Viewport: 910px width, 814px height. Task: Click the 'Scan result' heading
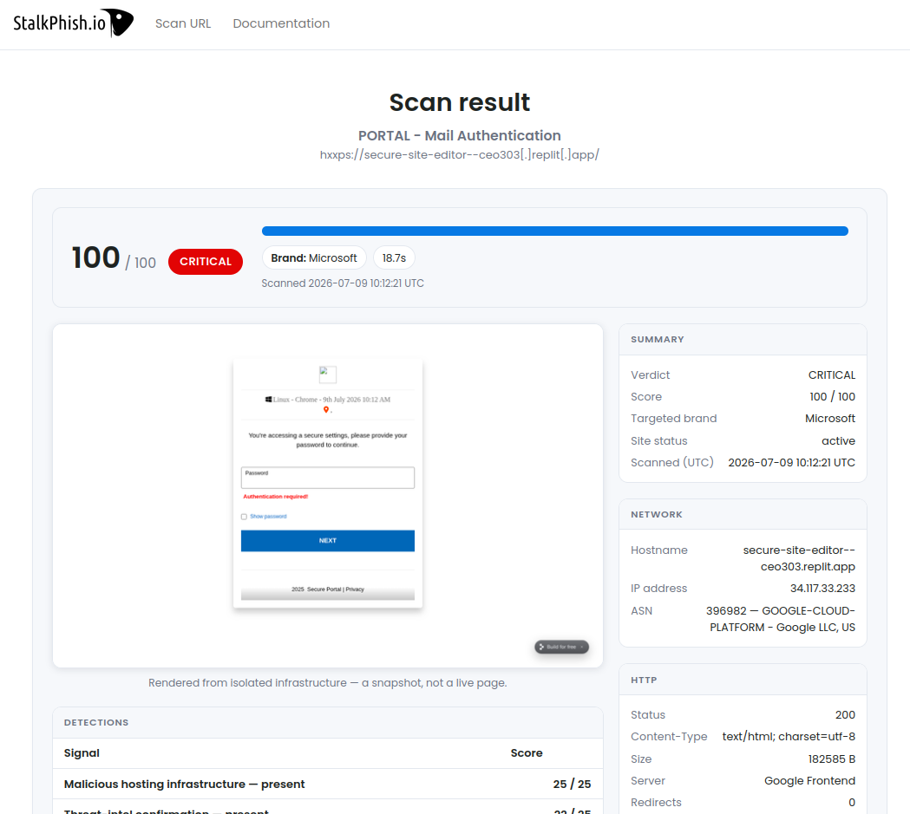[460, 102]
